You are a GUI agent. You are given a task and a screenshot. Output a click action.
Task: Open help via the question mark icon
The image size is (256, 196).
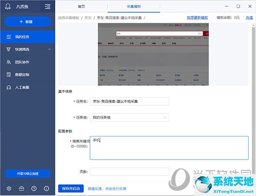pos(34,188)
